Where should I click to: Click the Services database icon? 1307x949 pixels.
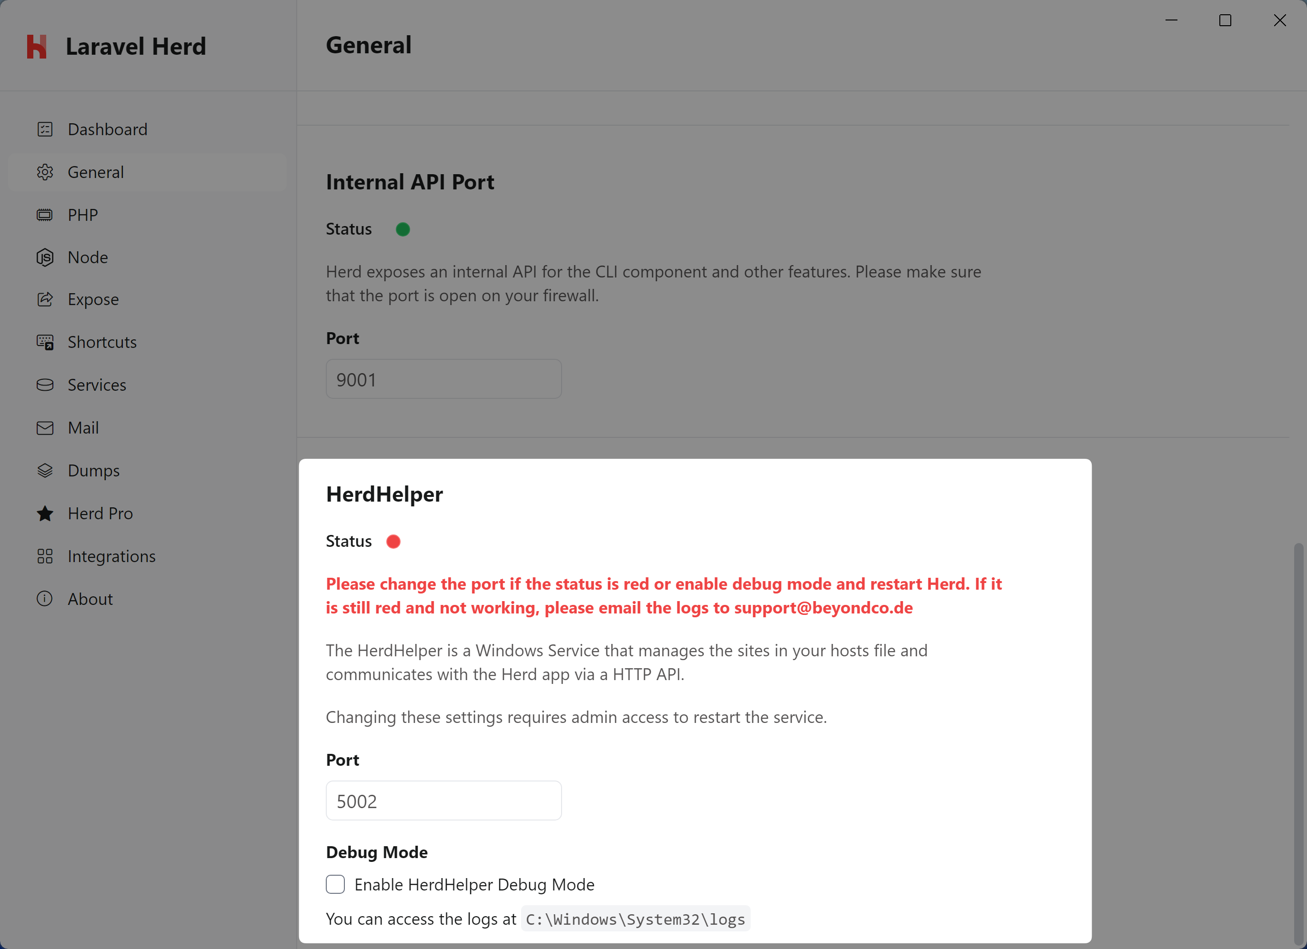point(45,385)
